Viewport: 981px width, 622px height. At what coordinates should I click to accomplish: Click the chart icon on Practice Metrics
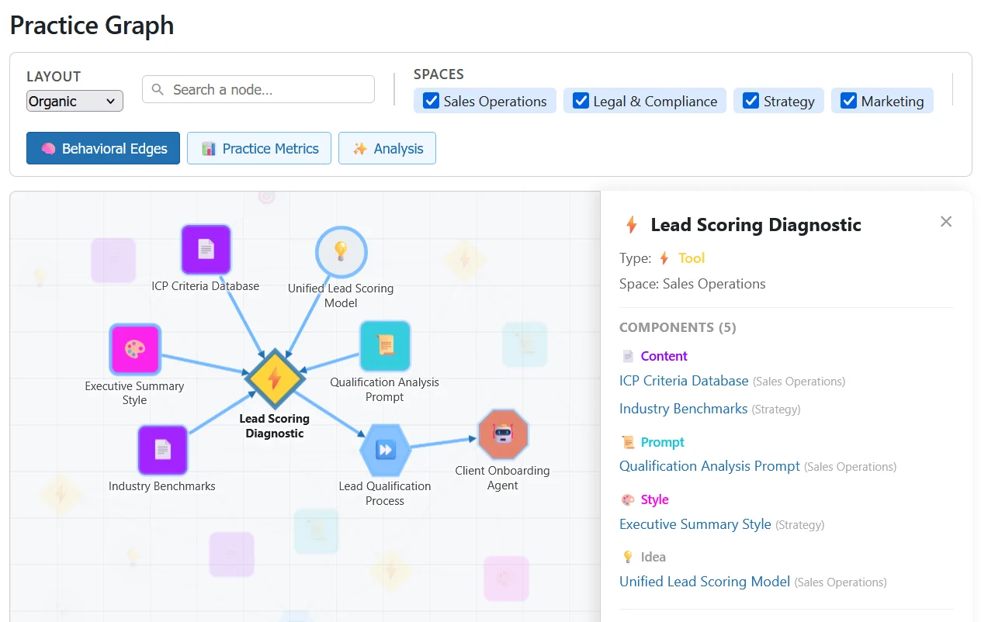pos(208,148)
